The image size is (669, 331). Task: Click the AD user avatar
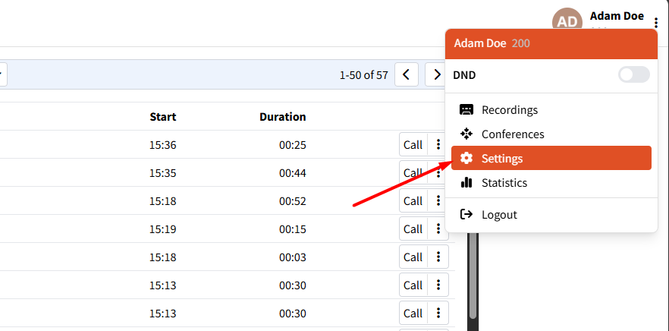[x=567, y=21]
